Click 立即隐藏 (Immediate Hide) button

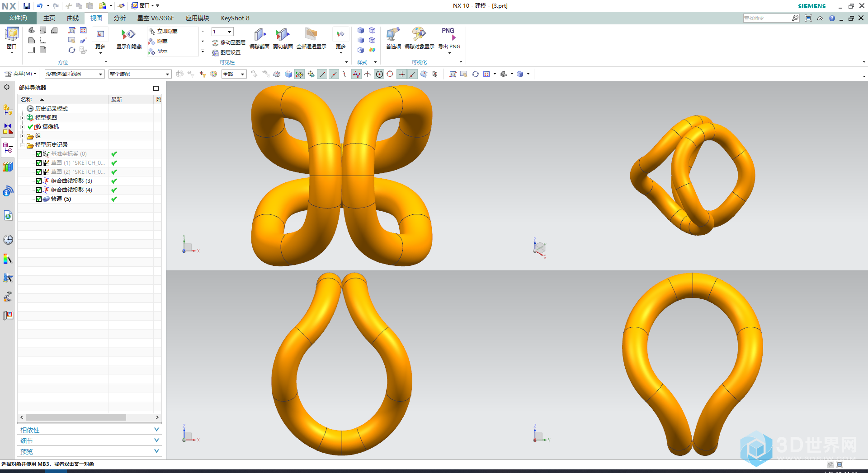pos(163,31)
